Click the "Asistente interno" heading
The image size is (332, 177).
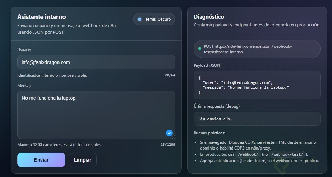[41, 17]
